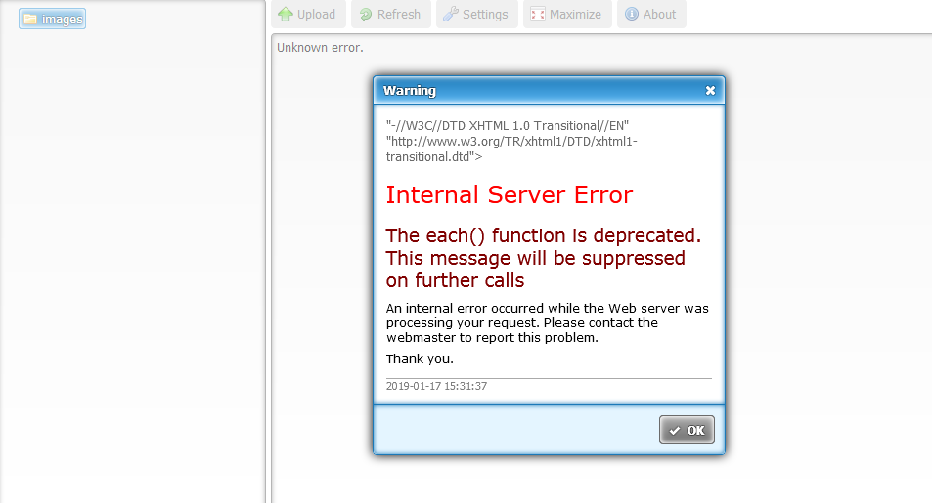Click the Refresh circular arrow icon
This screenshot has height=503, width=932.
point(366,15)
